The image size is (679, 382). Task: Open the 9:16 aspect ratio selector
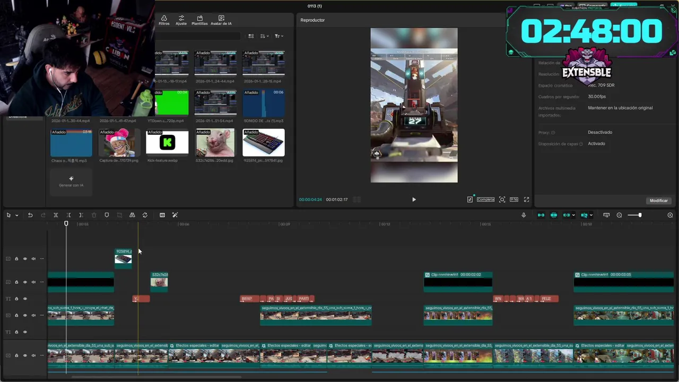pos(514,199)
